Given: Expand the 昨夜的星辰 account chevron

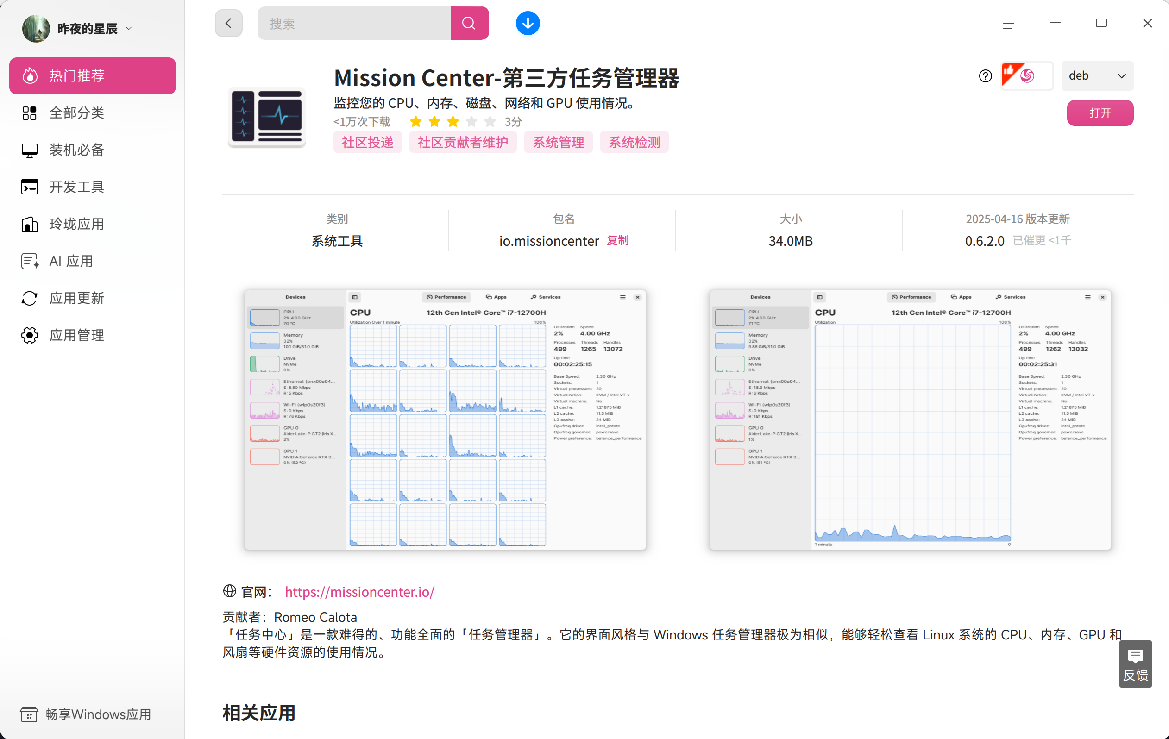Looking at the screenshot, I should click(x=129, y=29).
